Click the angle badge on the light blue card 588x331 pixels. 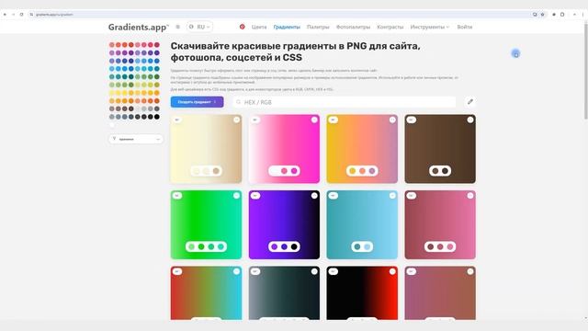[333, 196]
